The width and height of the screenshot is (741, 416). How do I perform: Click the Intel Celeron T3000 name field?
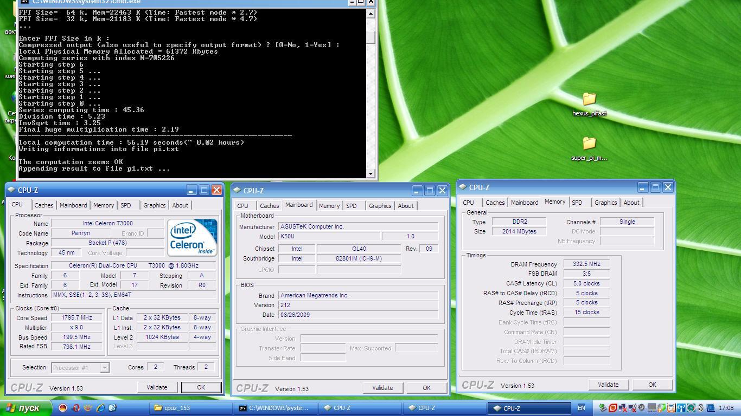point(107,223)
